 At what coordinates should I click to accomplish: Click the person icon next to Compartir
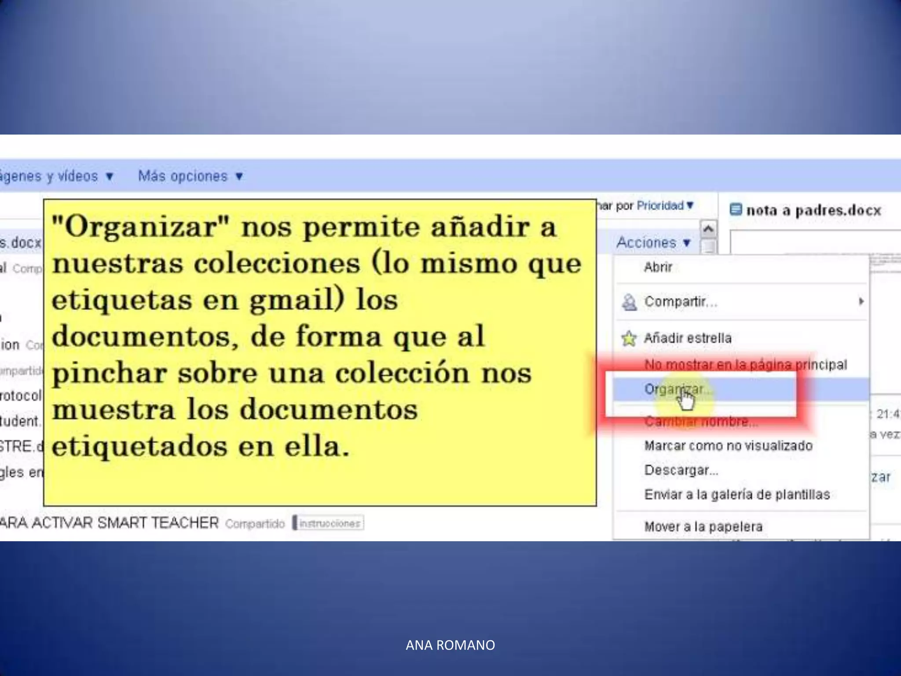(x=630, y=302)
